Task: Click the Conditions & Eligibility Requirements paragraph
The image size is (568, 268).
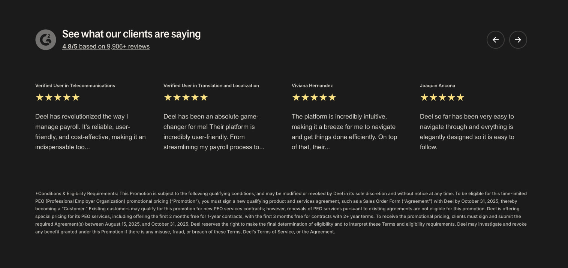Action: click(281, 213)
